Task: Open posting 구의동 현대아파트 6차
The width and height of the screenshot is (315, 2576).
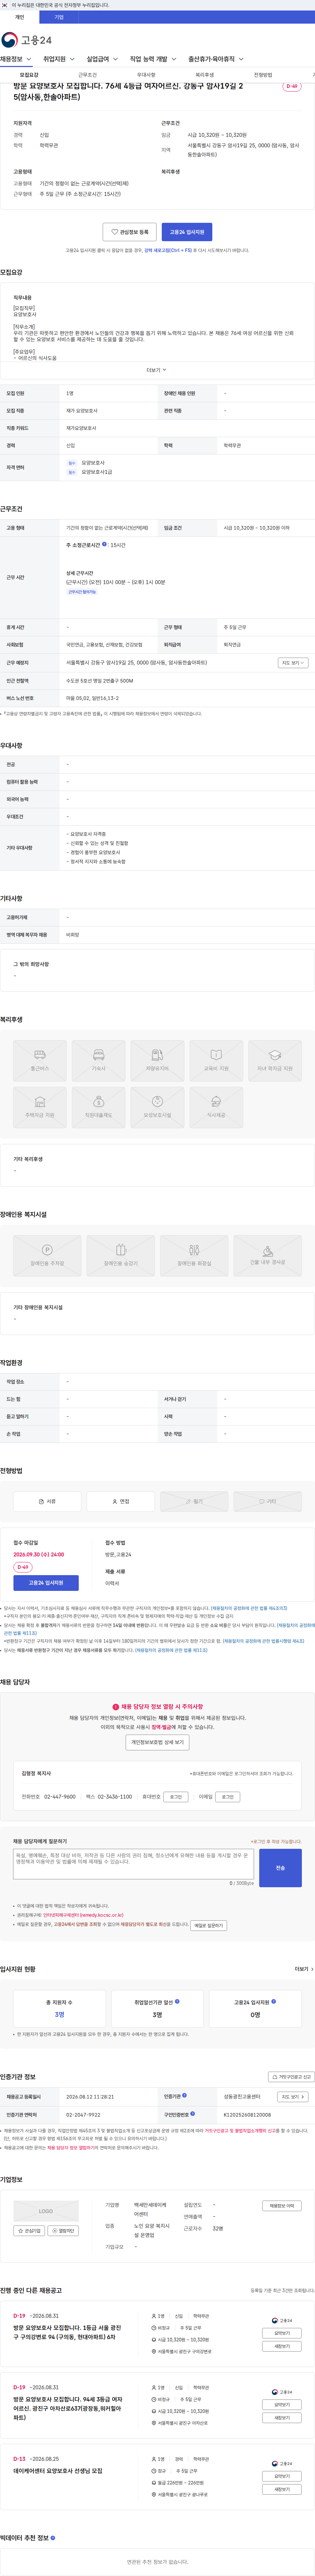Action: point(67,2332)
